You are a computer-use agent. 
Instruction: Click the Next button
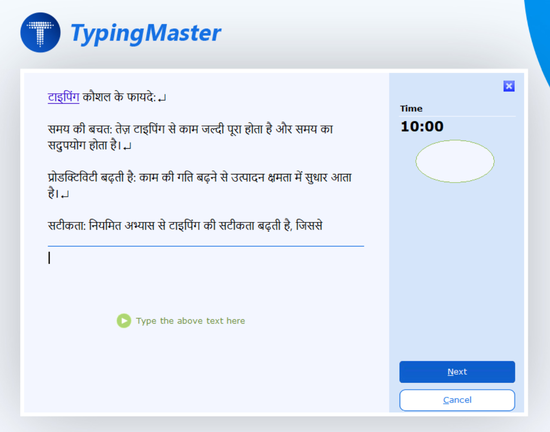click(x=457, y=372)
